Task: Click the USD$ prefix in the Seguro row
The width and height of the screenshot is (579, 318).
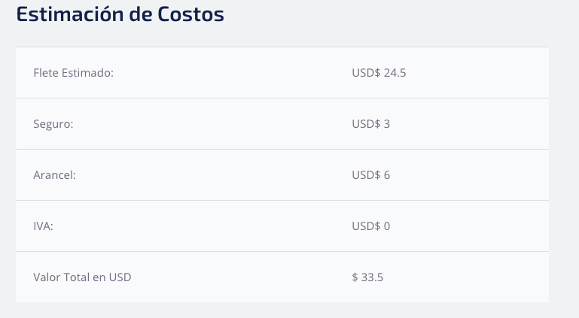Action: (x=366, y=124)
